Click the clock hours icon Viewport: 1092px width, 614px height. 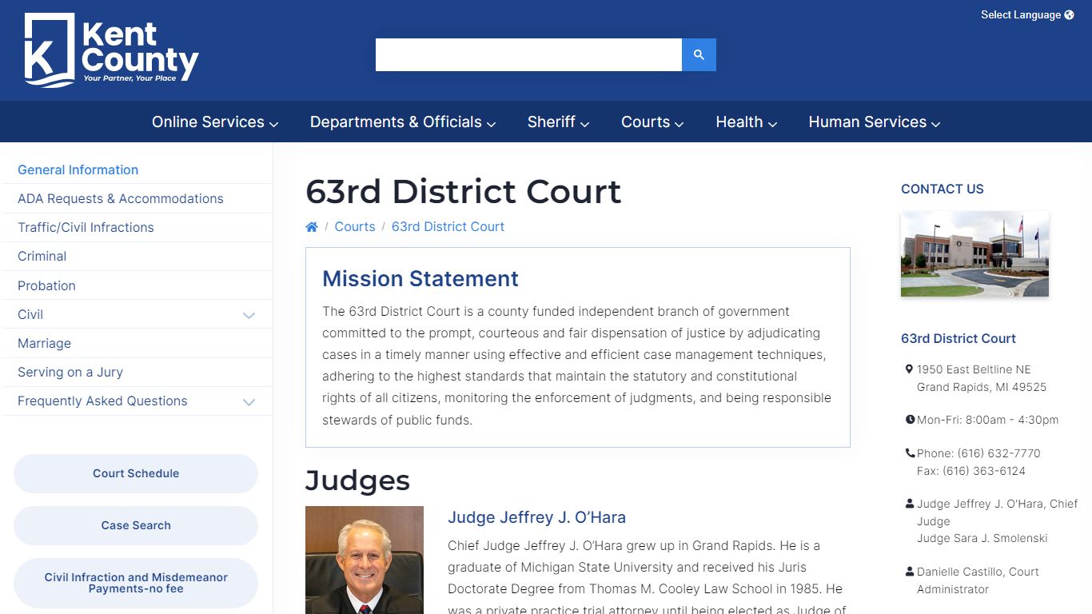pyautogui.click(x=910, y=420)
